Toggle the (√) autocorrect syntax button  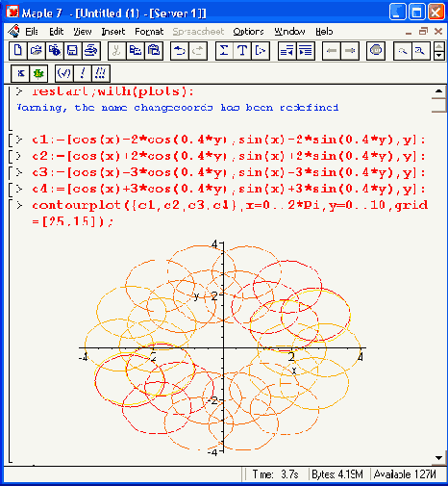click(64, 73)
